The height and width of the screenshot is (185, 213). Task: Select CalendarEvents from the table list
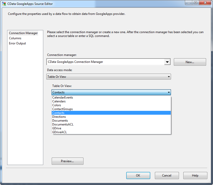coord(63,98)
